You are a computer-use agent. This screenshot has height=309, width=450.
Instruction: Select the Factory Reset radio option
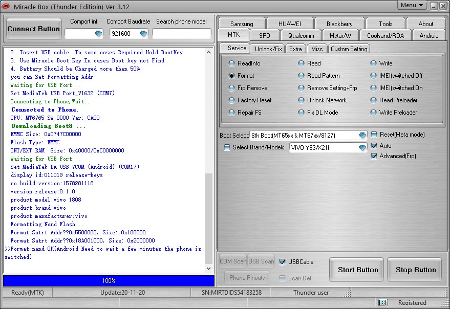(x=231, y=100)
